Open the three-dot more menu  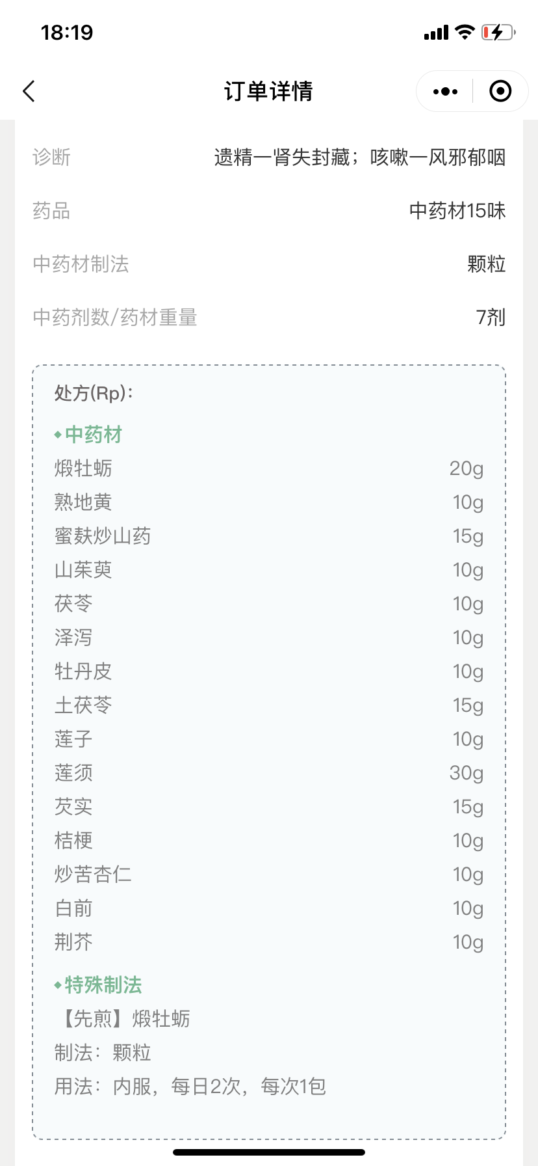[445, 92]
